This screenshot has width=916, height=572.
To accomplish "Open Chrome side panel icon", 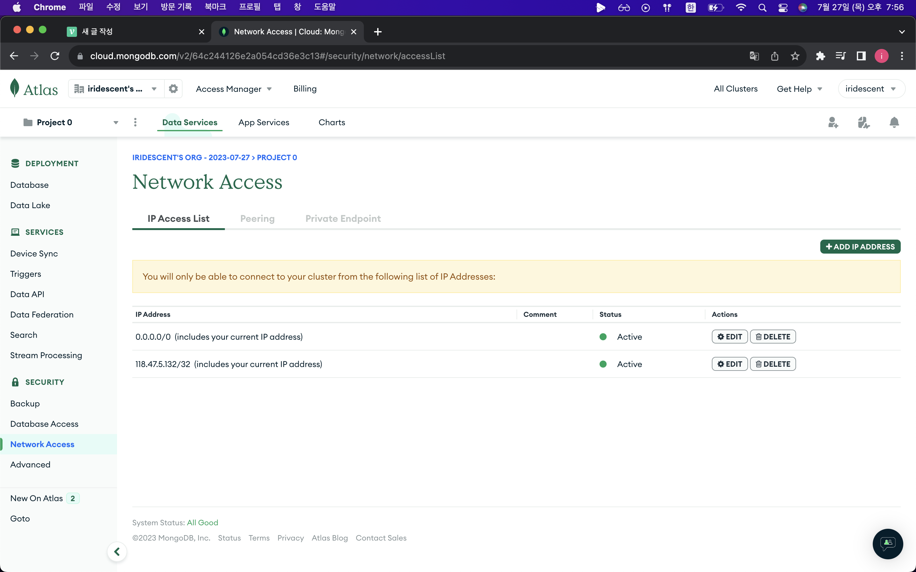I will (x=861, y=56).
